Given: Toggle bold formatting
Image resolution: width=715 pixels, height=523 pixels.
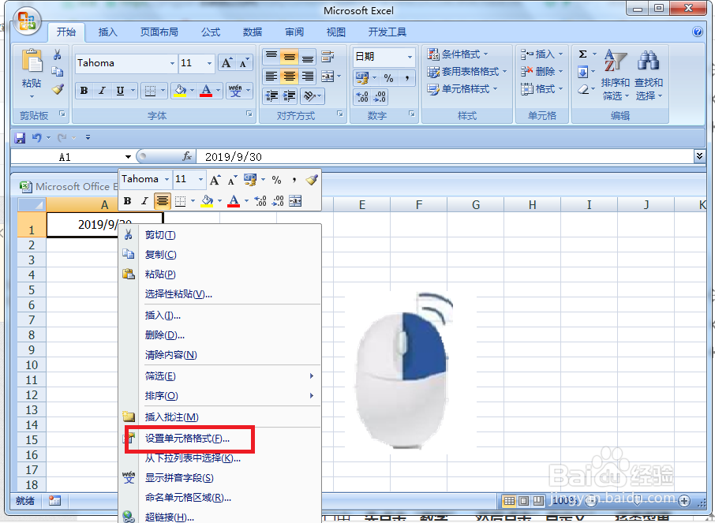Looking at the screenshot, I should tap(84, 90).
